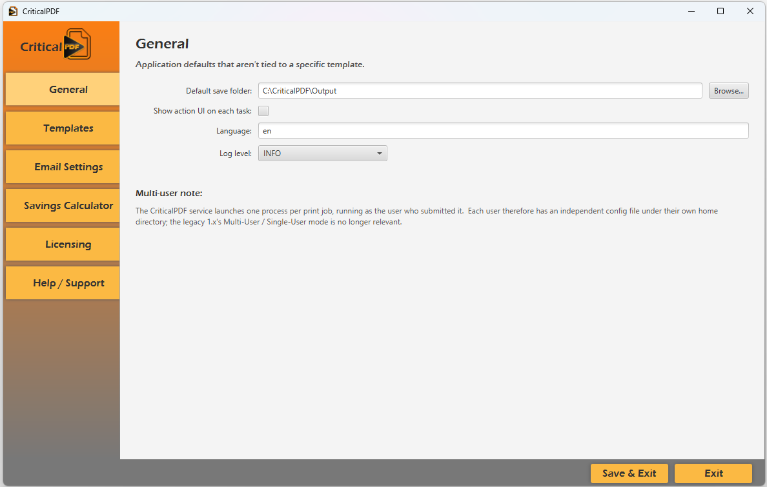Minimize the CriticalPDF window
767x487 pixels.
691,11
